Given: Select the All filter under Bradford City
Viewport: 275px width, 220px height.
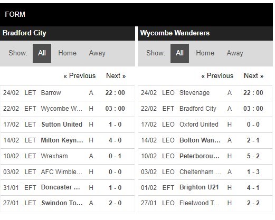Looking at the screenshot, I should click(x=42, y=53).
